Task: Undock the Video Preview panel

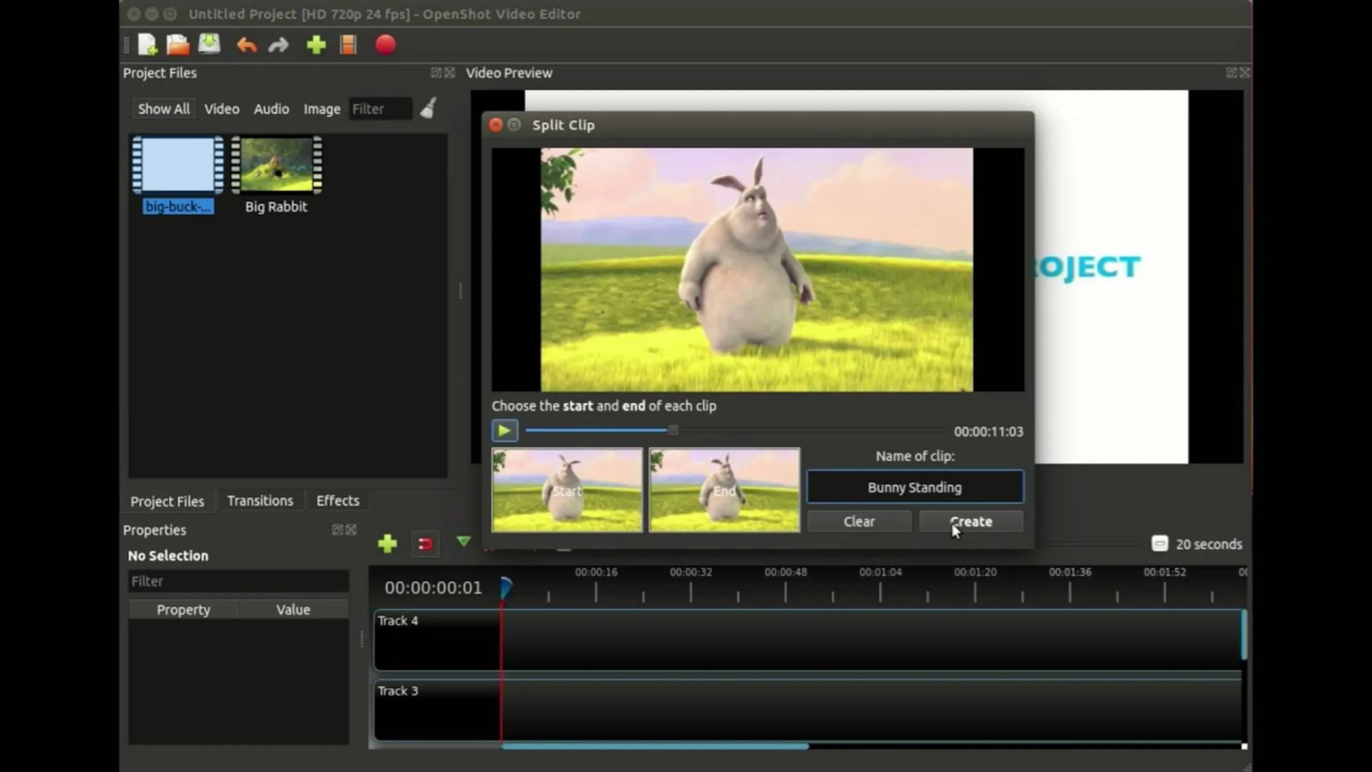Action: pyautogui.click(x=1231, y=73)
